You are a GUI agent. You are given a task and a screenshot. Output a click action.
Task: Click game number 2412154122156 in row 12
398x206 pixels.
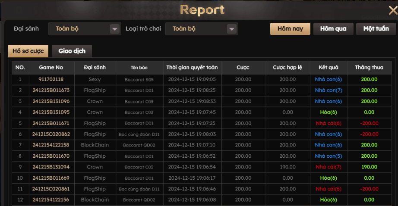(x=51, y=200)
